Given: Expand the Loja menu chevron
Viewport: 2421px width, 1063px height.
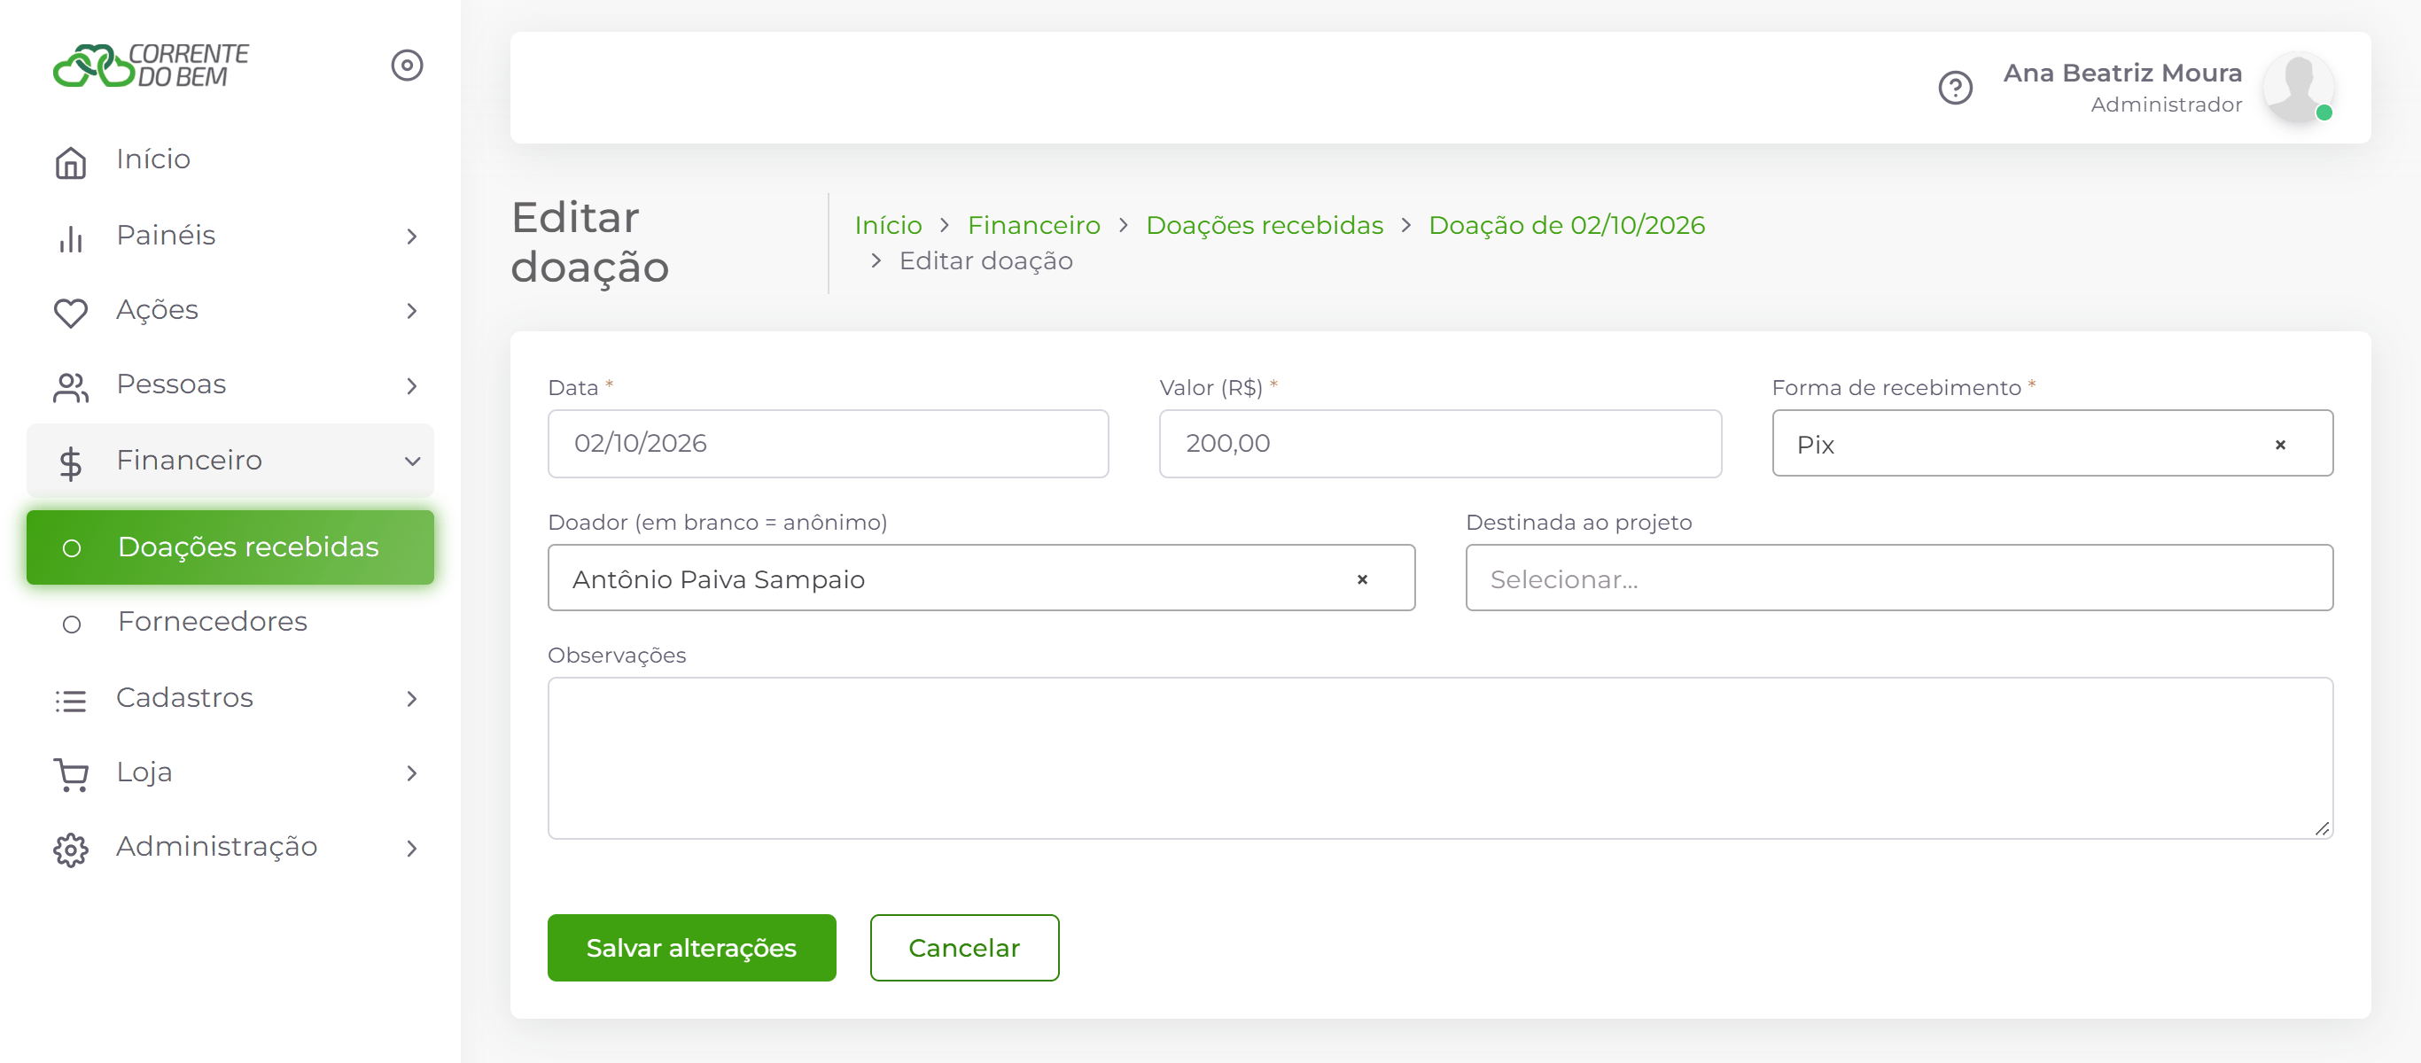Looking at the screenshot, I should point(412,773).
